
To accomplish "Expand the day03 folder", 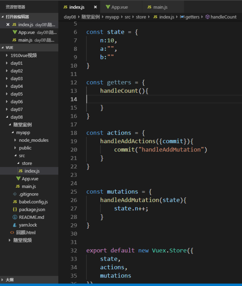I will (x=29, y=79).
